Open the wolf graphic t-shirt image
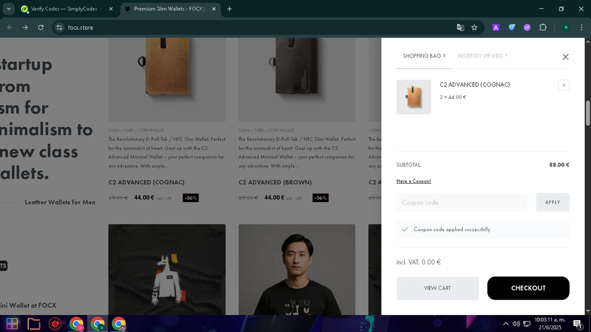 [x=167, y=269]
